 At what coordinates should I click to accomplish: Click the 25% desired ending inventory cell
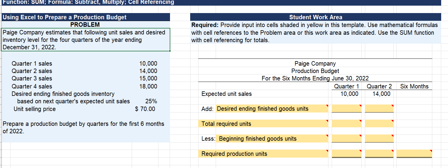[151, 101]
